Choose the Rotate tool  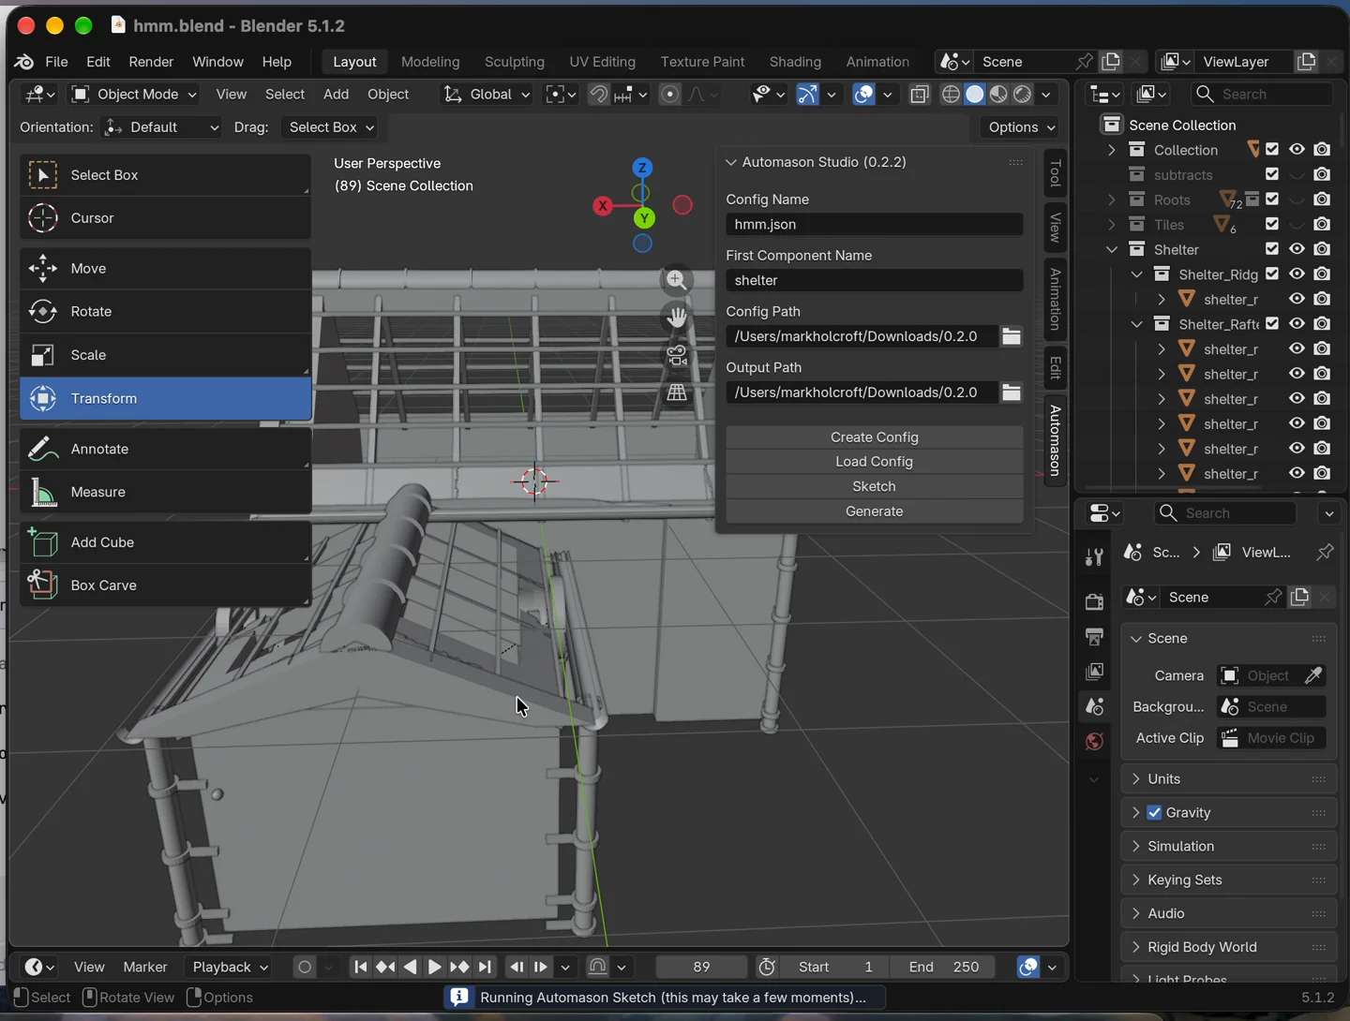pyautogui.click(x=165, y=312)
